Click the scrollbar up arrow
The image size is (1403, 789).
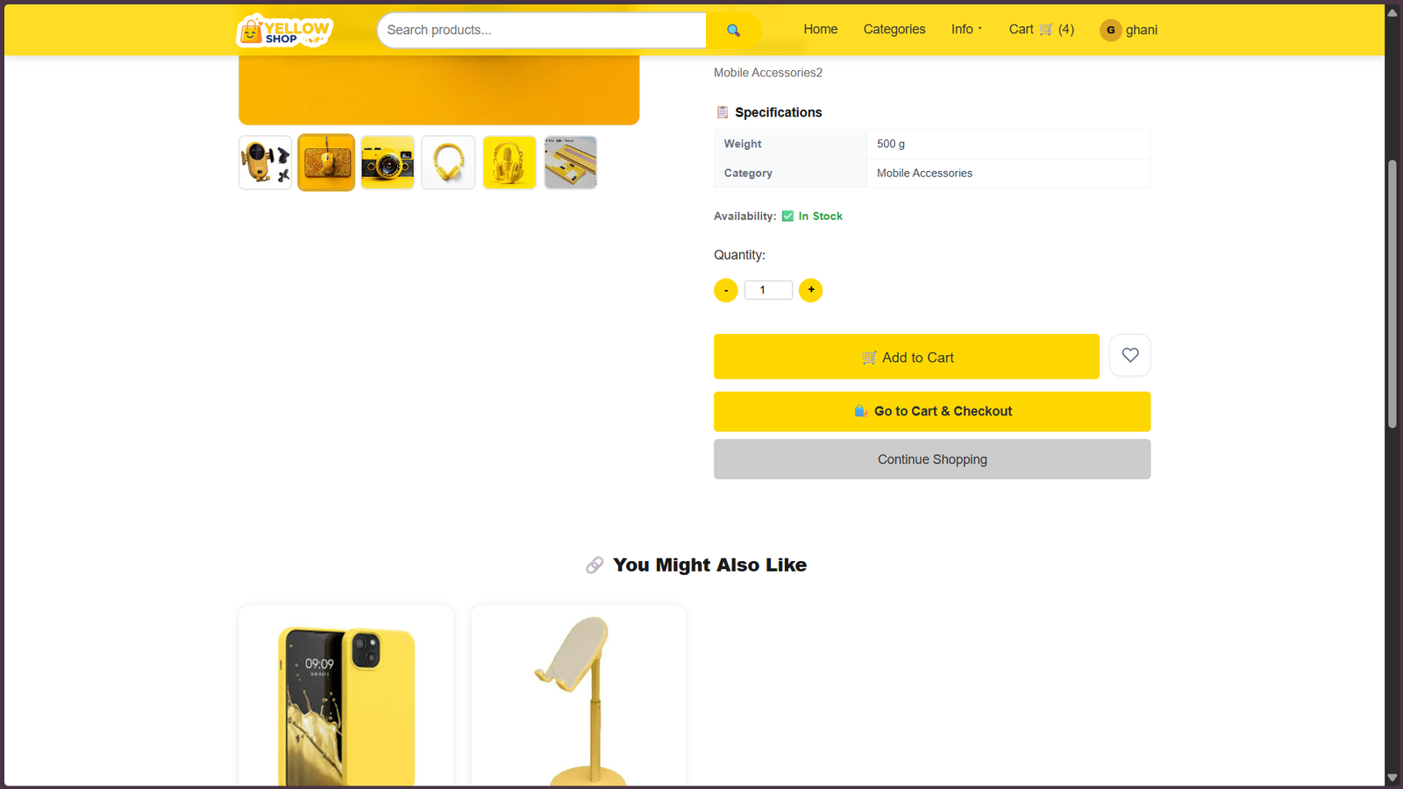pyautogui.click(x=1392, y=12)
